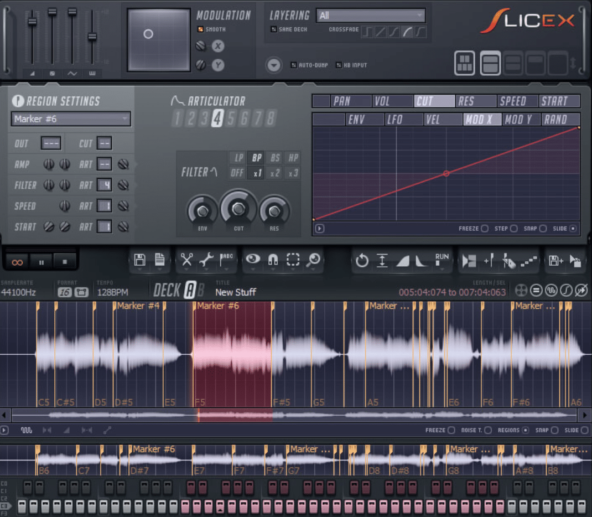
Task: Click the ABC marker flag icon
Action: pyautogui.click(x=226, y=260)
